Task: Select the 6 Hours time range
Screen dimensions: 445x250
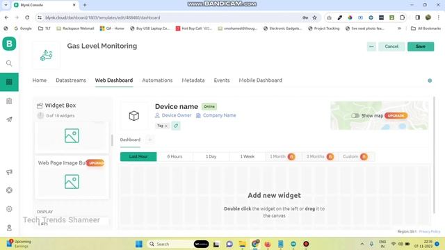Action: point(175,156)
